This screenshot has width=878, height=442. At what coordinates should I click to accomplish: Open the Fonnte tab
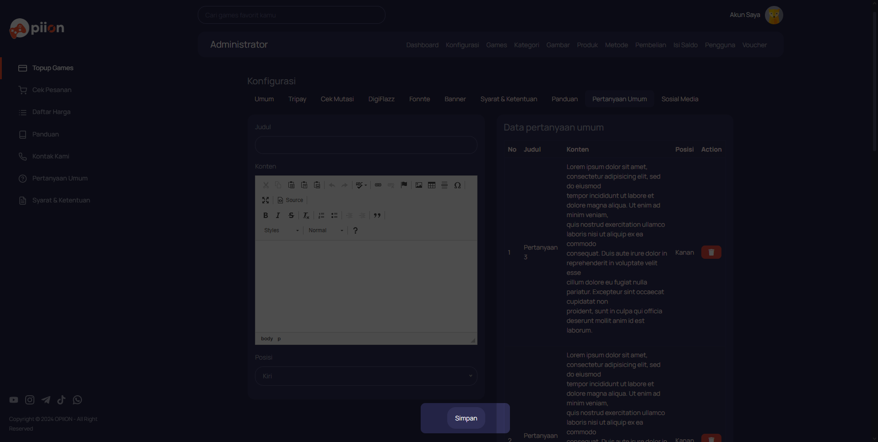420,99
